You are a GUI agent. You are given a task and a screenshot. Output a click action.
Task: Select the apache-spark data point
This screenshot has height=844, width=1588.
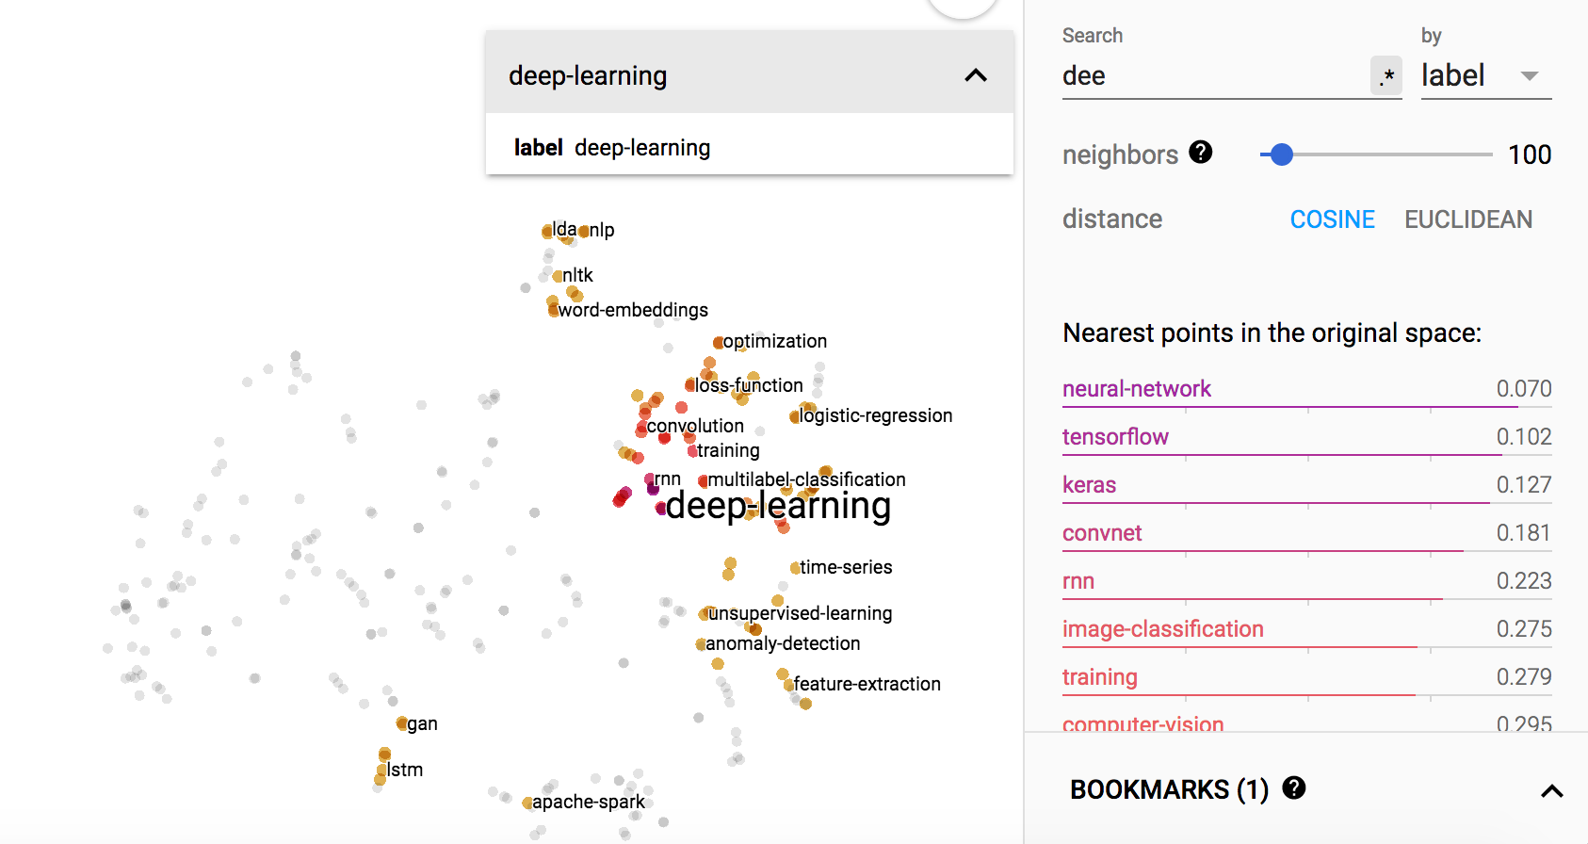(527, 803)
